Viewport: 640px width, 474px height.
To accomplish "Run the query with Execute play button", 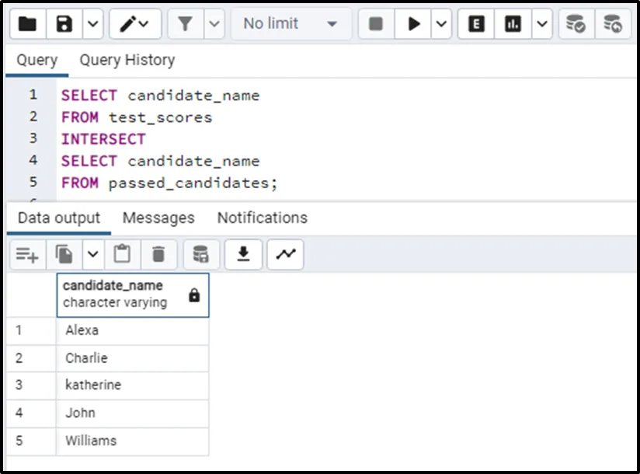I will pyautogui.click(x=412, y=24).
